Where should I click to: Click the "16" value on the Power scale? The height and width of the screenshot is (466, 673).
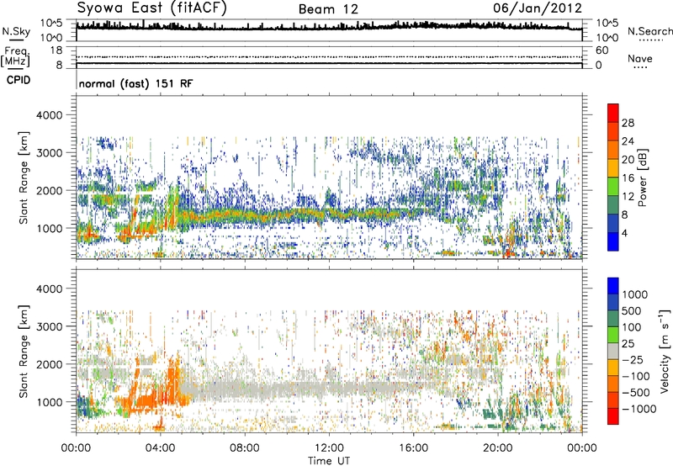628,178
